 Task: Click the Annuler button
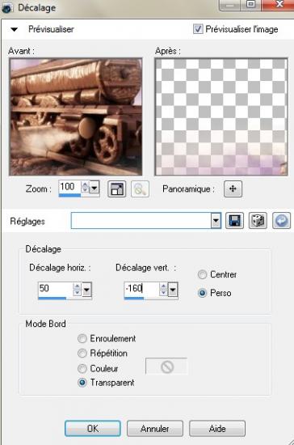click(x=154, y=429)
